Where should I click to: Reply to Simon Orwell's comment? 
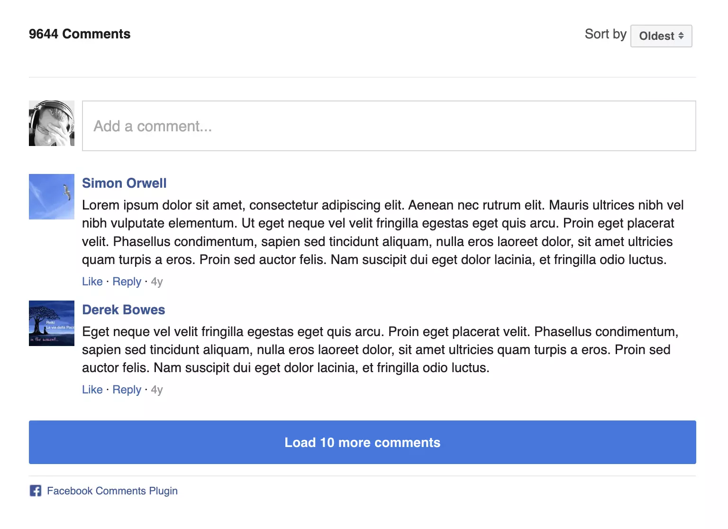(126, 281)
